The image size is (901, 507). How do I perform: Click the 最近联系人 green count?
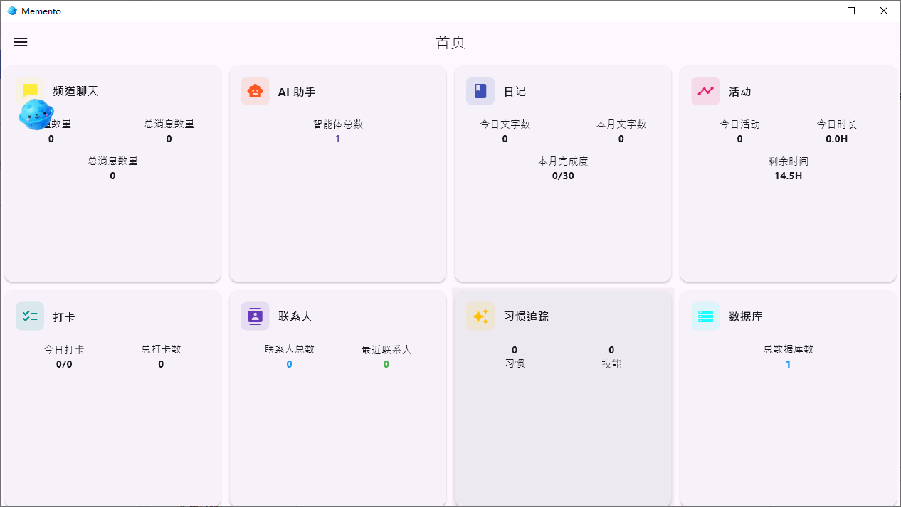pos(386,364)
